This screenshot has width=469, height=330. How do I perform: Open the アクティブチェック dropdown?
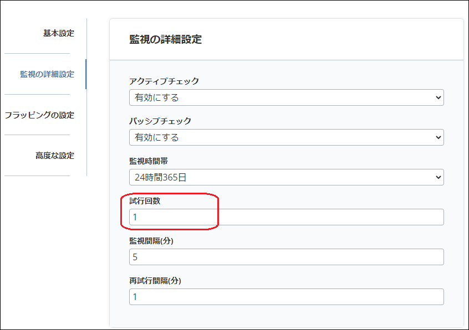pyautogui.click(x=287, y=97)
